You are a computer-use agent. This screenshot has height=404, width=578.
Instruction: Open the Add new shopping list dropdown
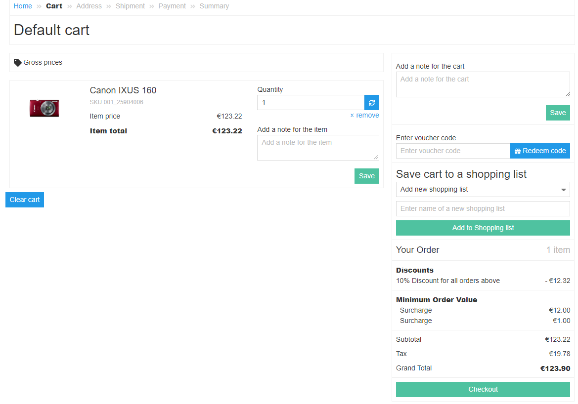point(483,189)
